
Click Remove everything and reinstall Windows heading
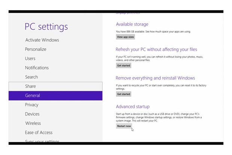pos(155,78)
